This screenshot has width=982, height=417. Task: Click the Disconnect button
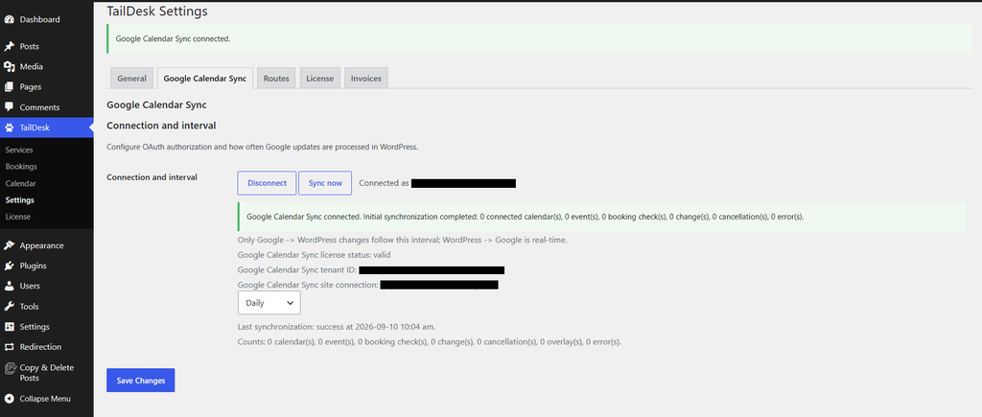pyautogui.click(x=267, y=183)
